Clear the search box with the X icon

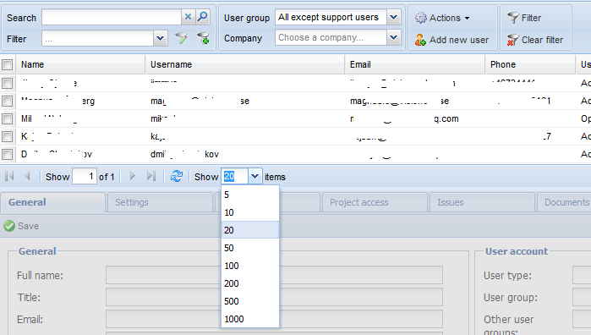tap(188, 17)
